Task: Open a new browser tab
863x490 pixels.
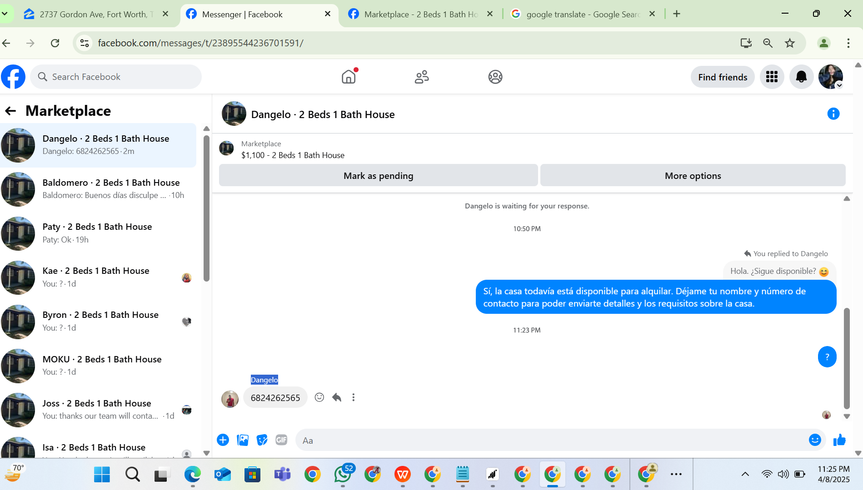Action: (x=677, y=14)
